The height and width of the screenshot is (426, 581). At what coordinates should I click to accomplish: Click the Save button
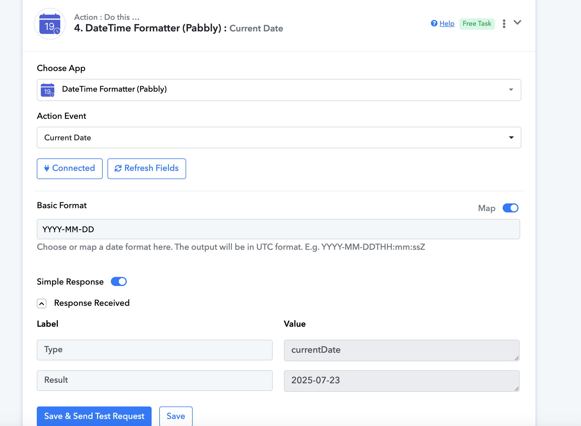pos(176,416)
